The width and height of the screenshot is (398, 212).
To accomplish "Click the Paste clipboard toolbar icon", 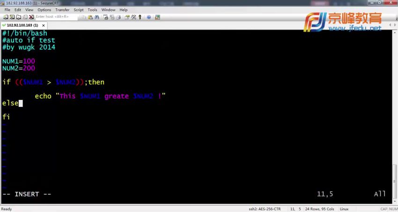I will [x=90, y=17].
